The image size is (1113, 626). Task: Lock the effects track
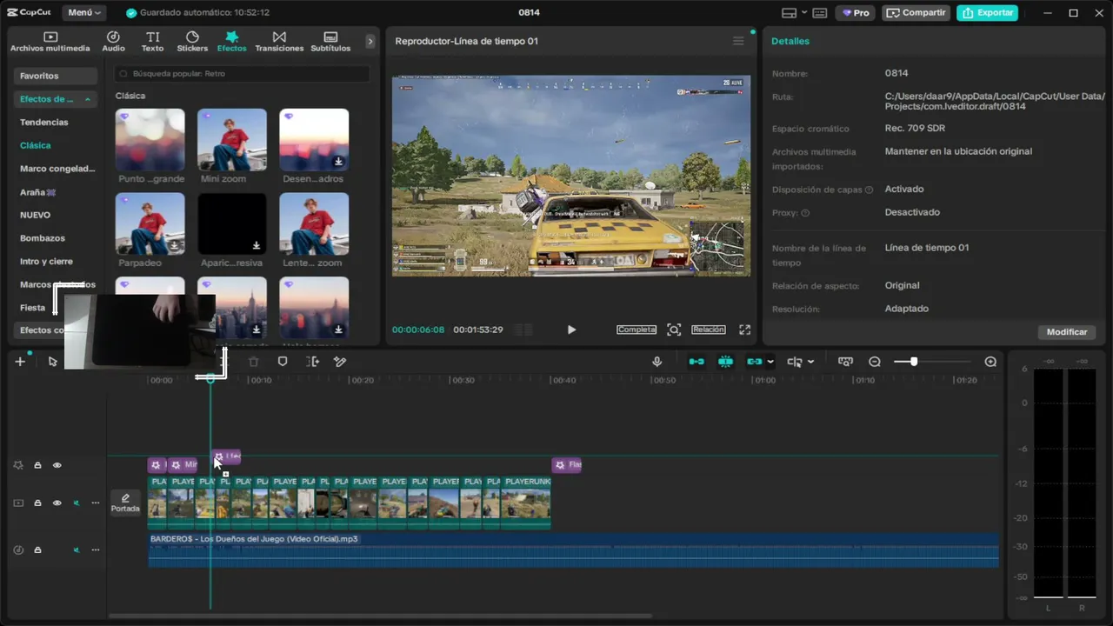pyautogui.click(x=37, y=465)
